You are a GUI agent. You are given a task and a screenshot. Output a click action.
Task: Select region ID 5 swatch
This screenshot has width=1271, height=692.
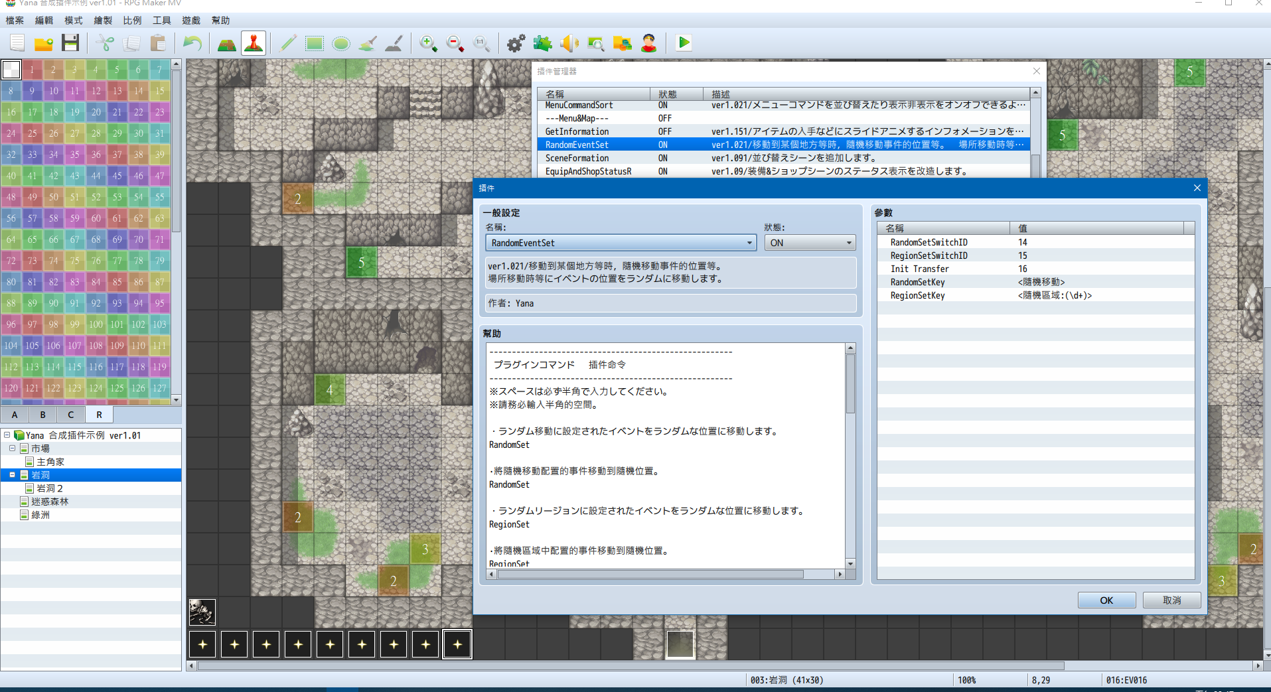(117, 70)
